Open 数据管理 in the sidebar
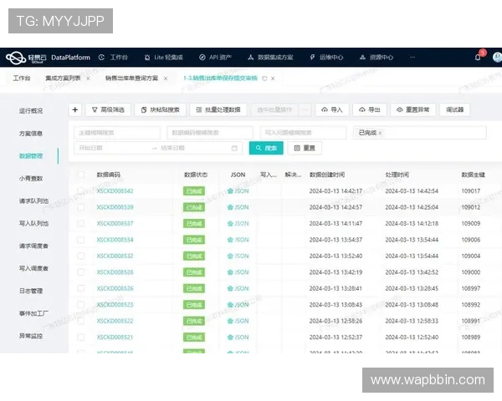The width and height of the screenshot is (502, 401). point(31,155)
